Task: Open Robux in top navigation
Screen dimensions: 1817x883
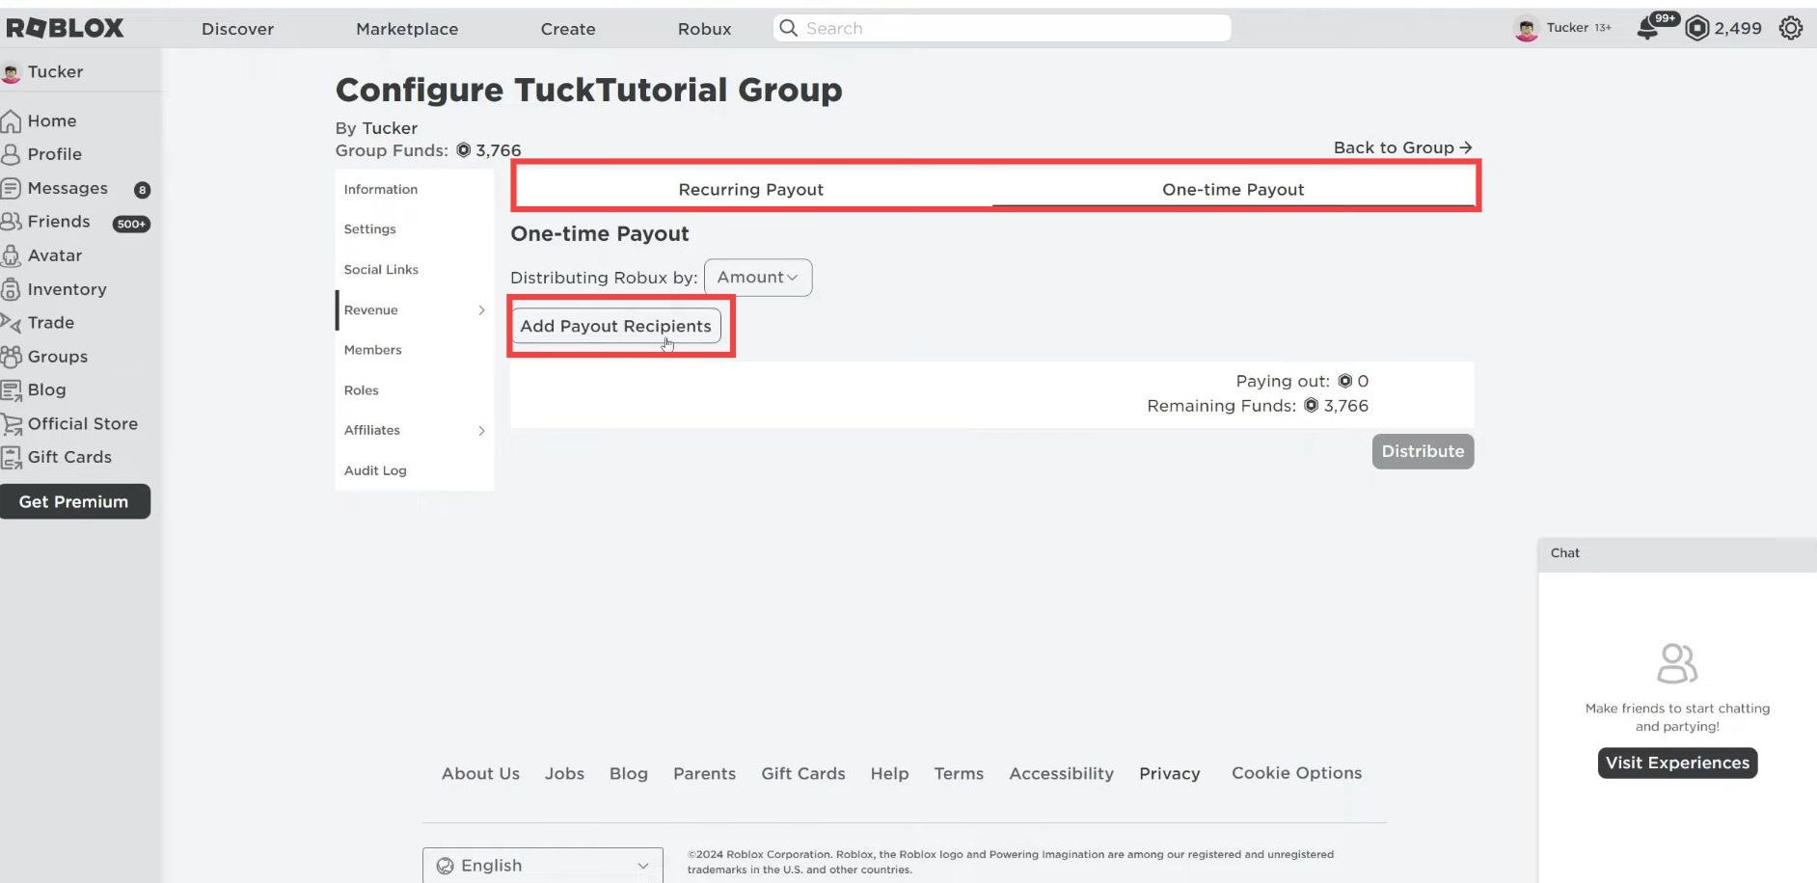Action: [704, 29]
